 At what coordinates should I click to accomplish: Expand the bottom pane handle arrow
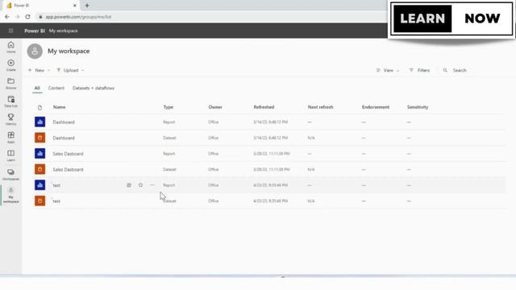pyautogui.click(x=283, y=277)
